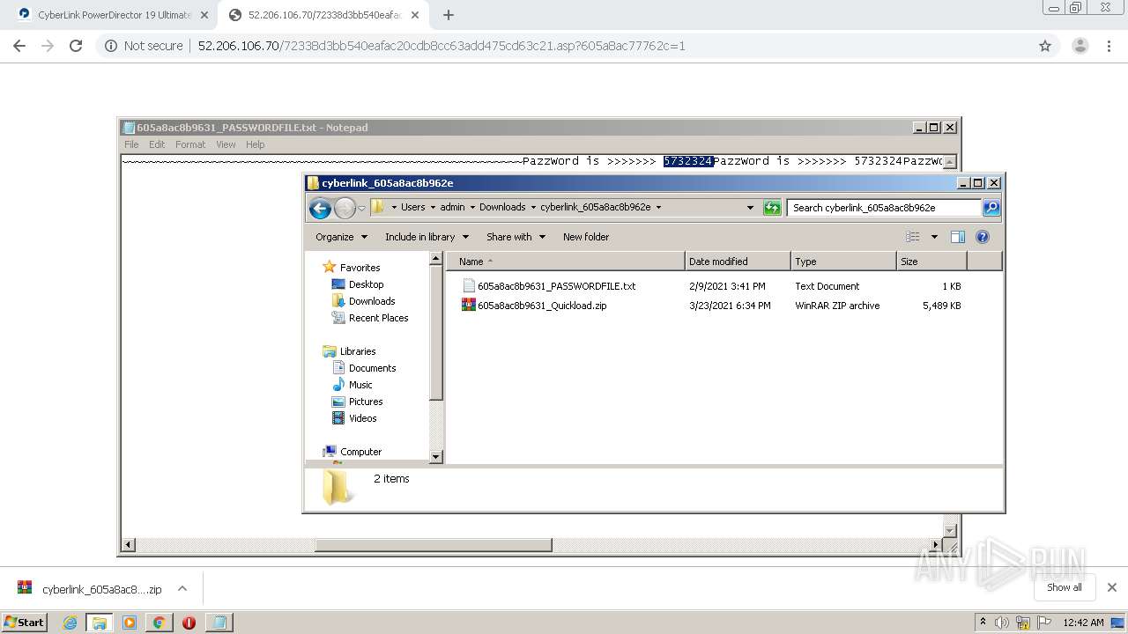Viewport: 1128px width, 634px height.
Task: Expand the address bar history dropdown
Action: click(750, 208)
